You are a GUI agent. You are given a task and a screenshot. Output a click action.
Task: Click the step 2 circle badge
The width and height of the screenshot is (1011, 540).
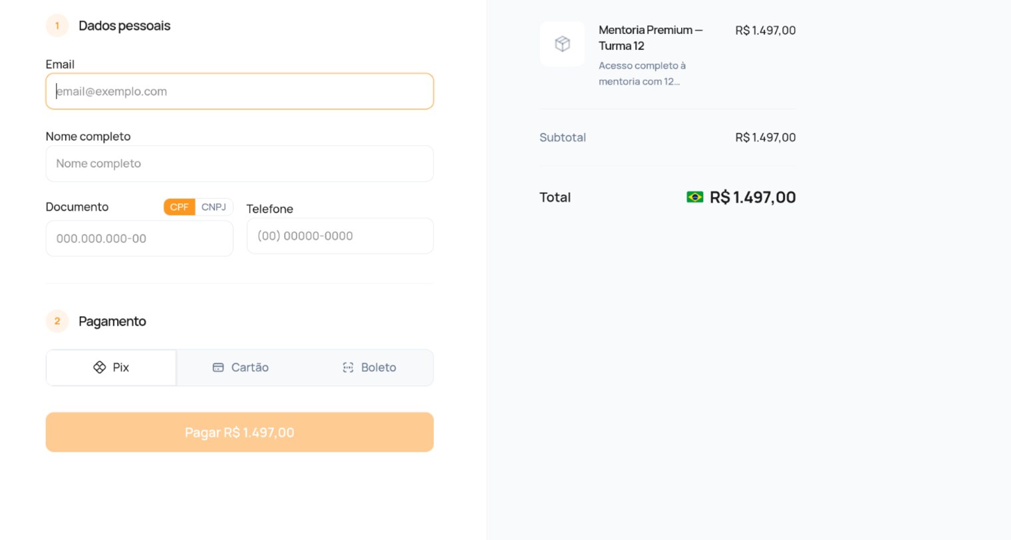[x=57, y=321]
